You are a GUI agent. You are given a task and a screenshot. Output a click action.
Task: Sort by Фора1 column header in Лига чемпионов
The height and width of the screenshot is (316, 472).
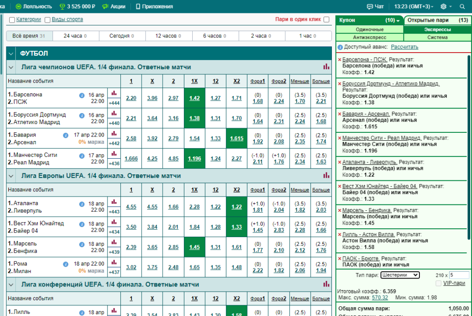click(x=257, y=81)
